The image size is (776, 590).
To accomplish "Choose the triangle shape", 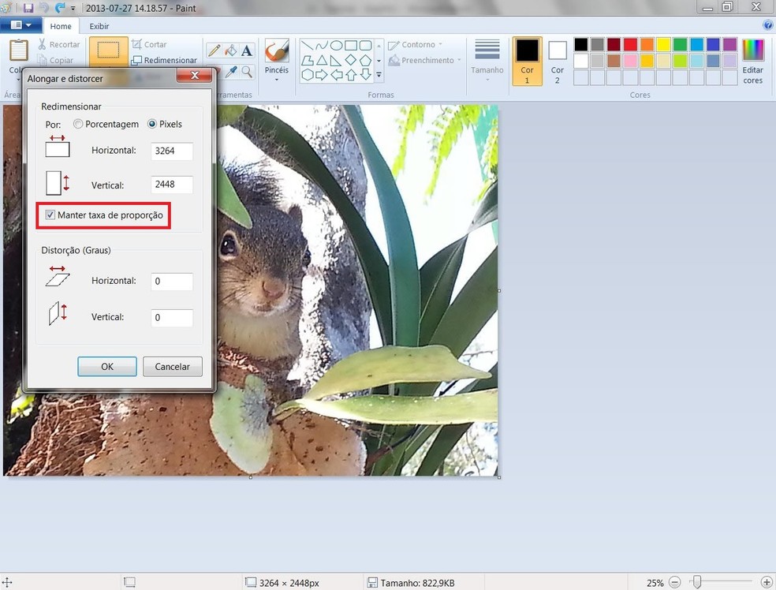I will (x=322, y=61).
